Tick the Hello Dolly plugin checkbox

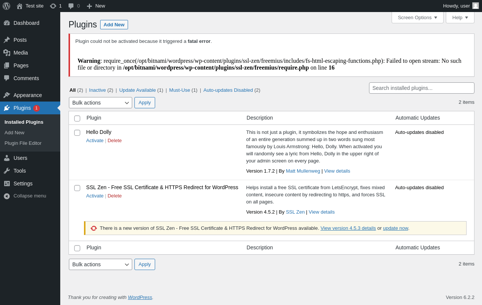[x=77, y=133]
